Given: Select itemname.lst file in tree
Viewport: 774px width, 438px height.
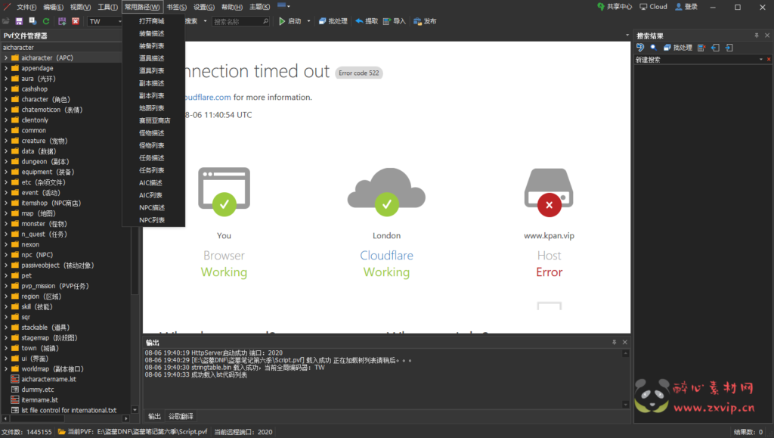Looking at the screenshot, I should pos(38,399).
